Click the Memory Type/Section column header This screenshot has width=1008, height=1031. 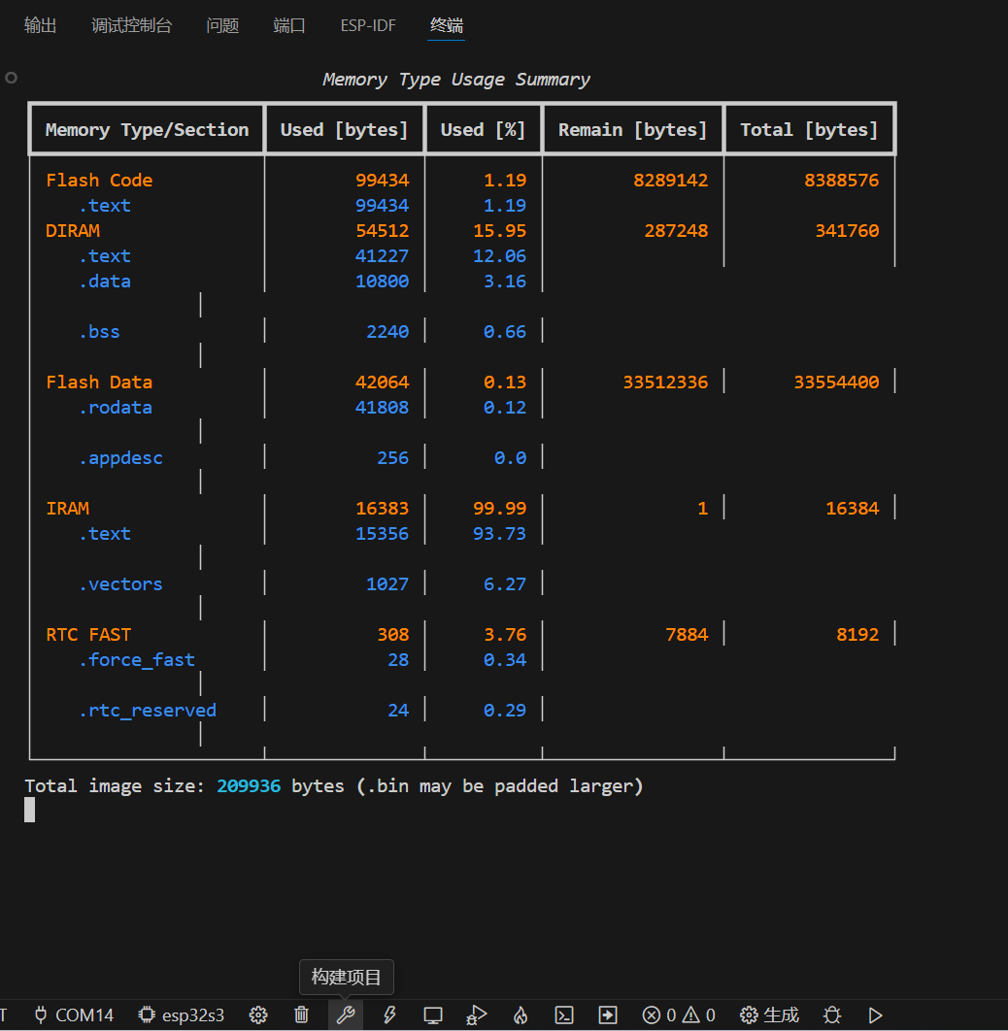pos(147,129)
